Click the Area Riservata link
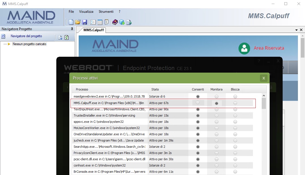The image size is (305, 175). [x=269, y=48]
